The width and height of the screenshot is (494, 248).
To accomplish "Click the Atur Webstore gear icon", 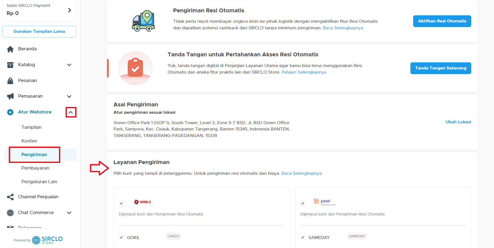I will [x=10, y=112].
